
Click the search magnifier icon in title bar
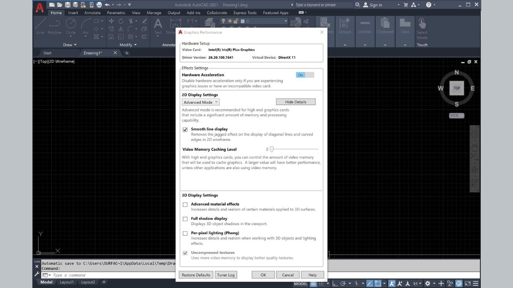coord(357,5)
